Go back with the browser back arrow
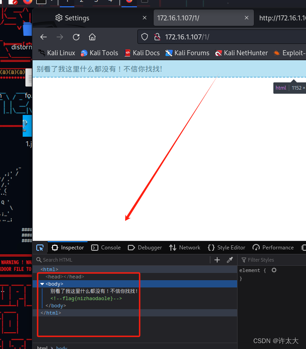This screenshot has height=349, width=306. pyautogui.click(x=44, y=37)
